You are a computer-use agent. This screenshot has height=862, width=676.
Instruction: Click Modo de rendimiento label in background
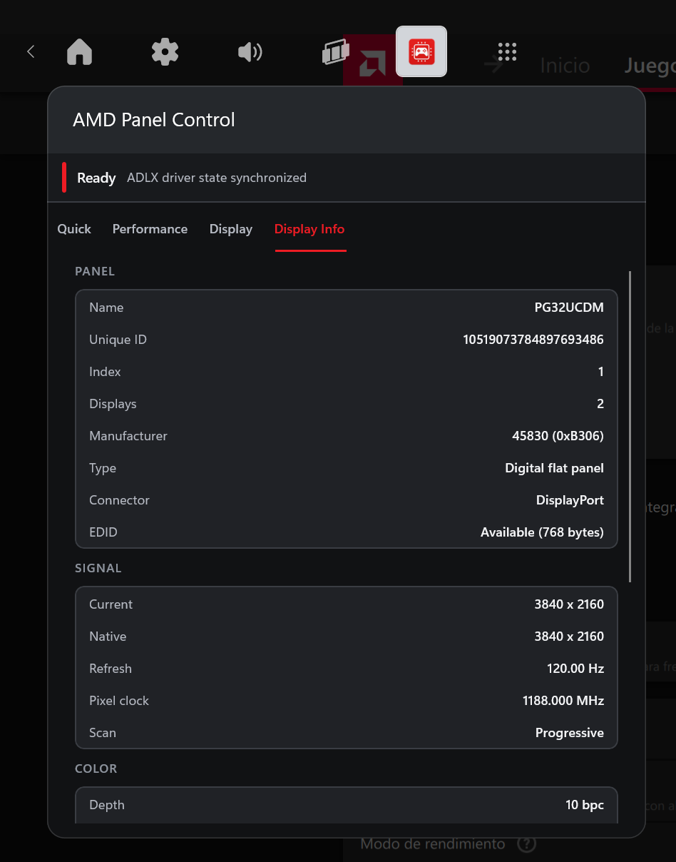(433, 844)
